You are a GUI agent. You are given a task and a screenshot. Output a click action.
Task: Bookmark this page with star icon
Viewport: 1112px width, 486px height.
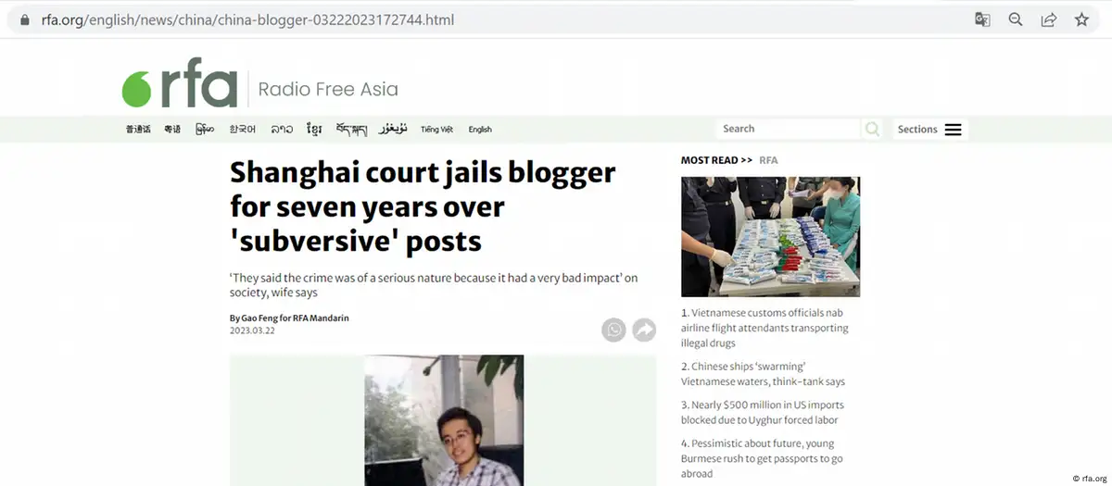point(1081,19)
